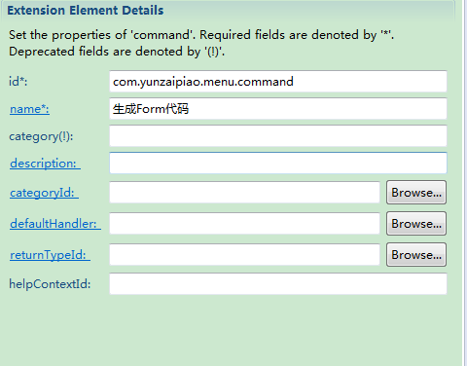Open the defaultHandler hyperlink to create class
Viewport: 467px width, 366px height.
(55, 224)
